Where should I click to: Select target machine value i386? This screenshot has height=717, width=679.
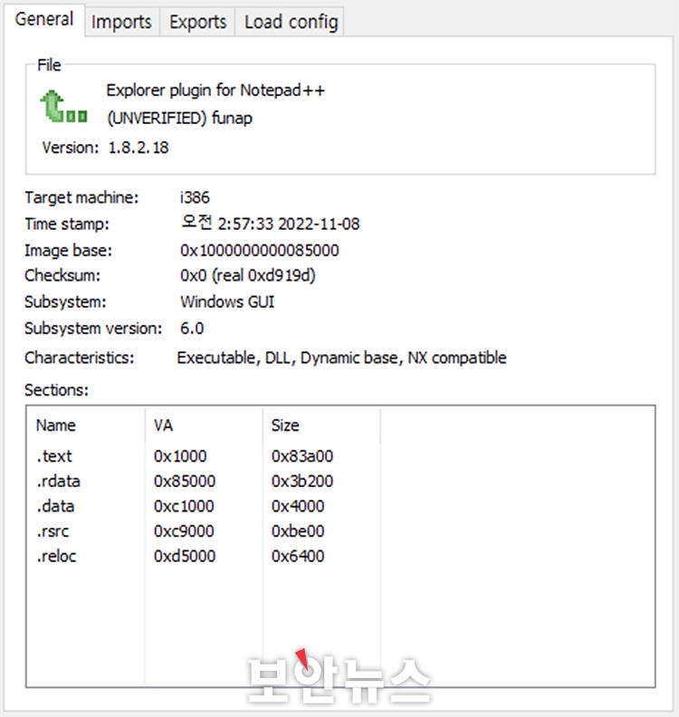(x=195, y=197)
